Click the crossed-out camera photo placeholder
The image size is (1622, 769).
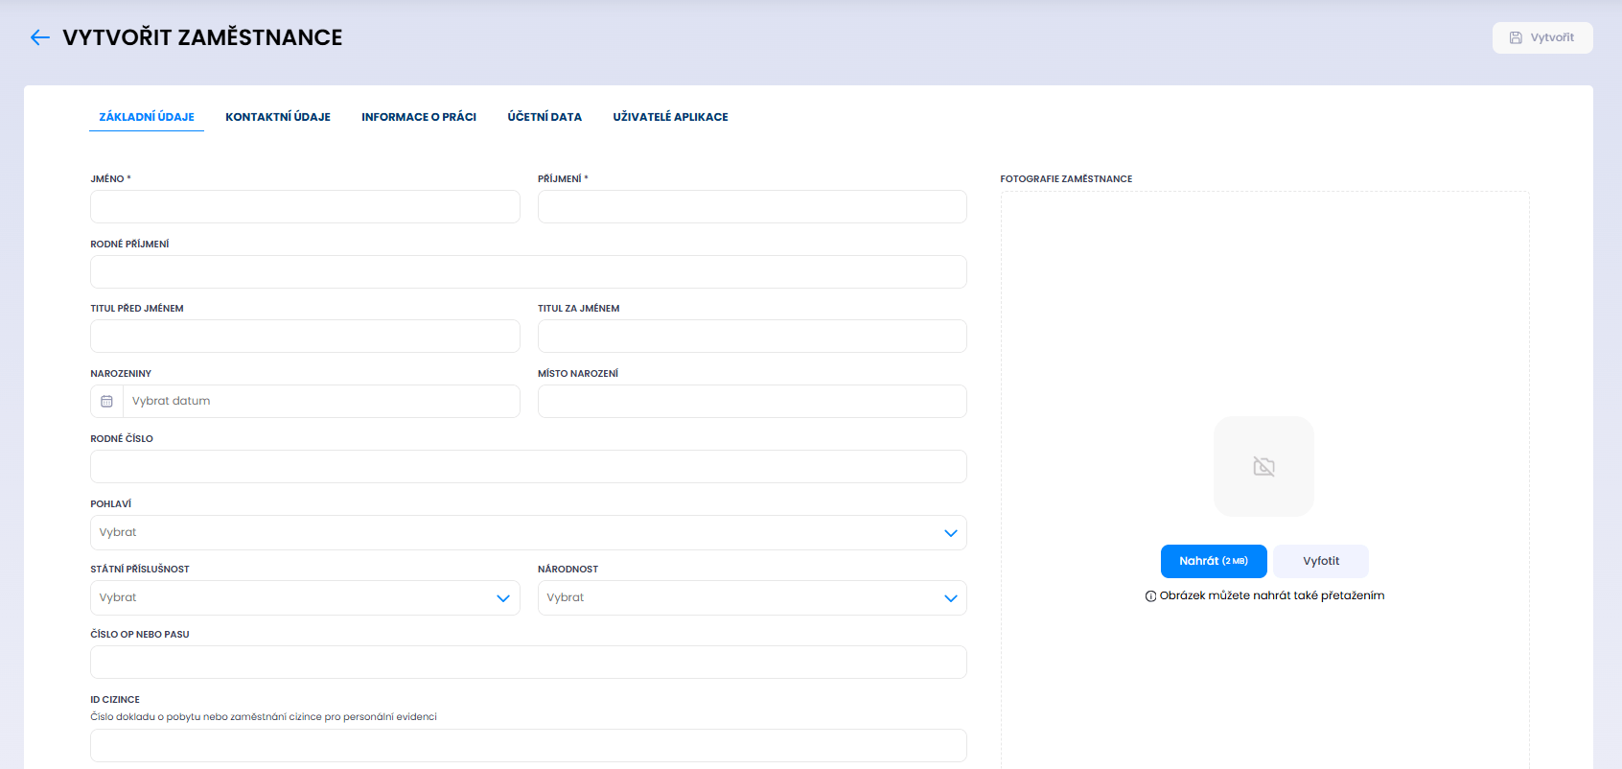point(1263,467)
